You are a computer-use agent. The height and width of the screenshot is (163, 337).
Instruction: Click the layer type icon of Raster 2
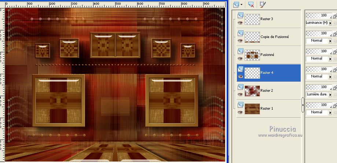coord(241,87)
